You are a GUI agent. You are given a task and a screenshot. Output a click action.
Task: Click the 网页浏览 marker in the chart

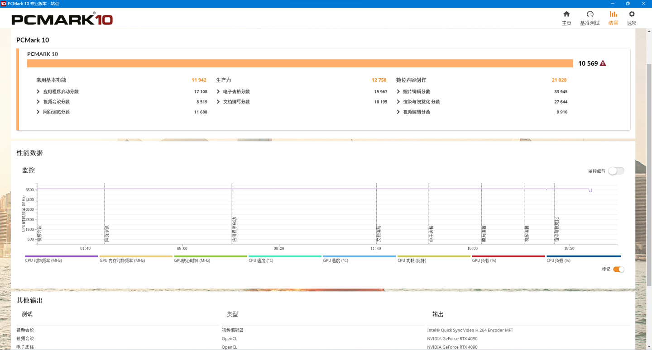pos(107,234)
